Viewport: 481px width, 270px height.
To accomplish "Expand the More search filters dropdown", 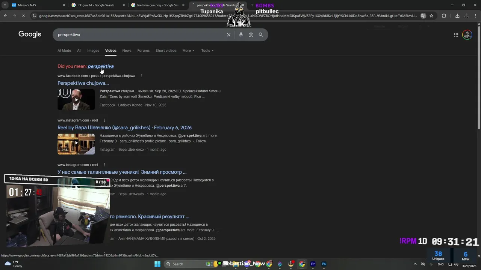I will pos(188,51).
